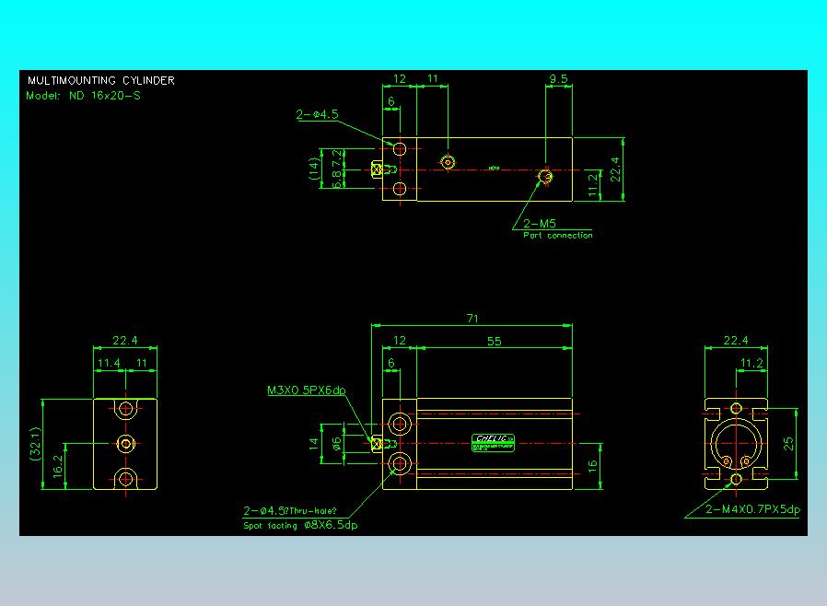Viewport: 827px width, 606px height.
Task: Click the '(32.1)' reference dimension
Action: (x=35, y=444)
